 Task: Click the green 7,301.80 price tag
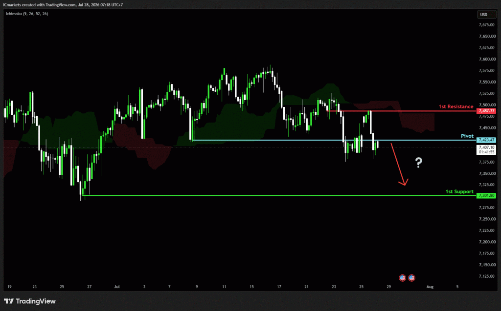tap(486, 195)
